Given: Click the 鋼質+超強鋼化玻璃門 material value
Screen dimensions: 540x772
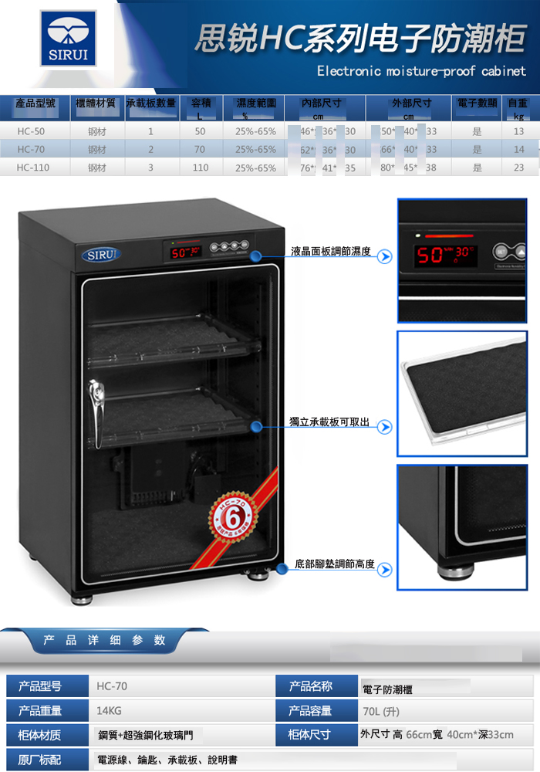Looking at the screenshot, I should click(146, 735).
